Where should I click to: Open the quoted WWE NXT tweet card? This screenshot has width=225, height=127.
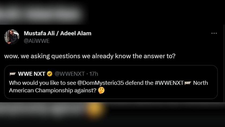(111, 82)
